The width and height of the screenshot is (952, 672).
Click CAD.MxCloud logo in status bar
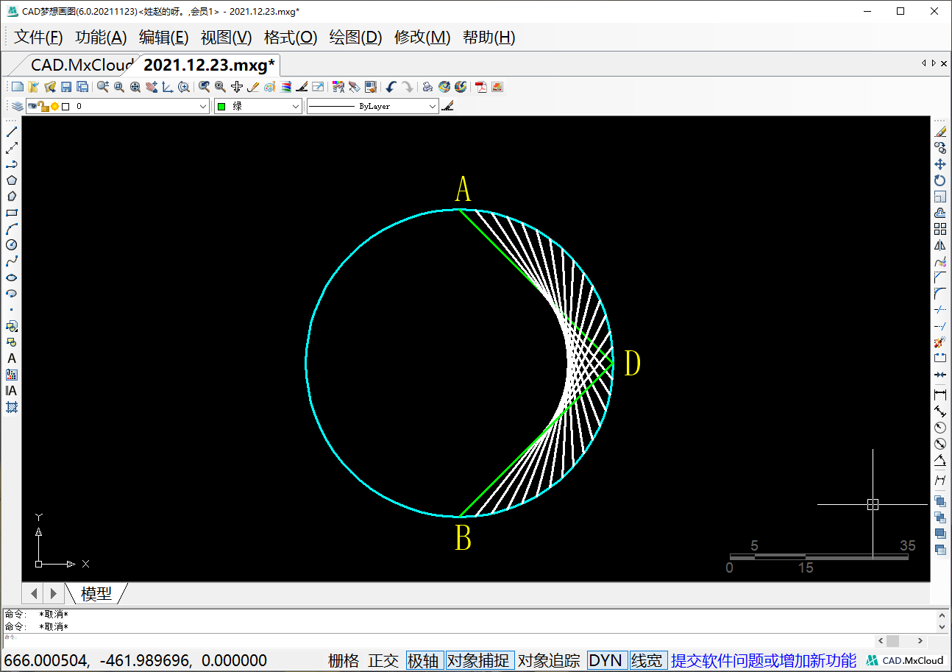click(905, 660)
